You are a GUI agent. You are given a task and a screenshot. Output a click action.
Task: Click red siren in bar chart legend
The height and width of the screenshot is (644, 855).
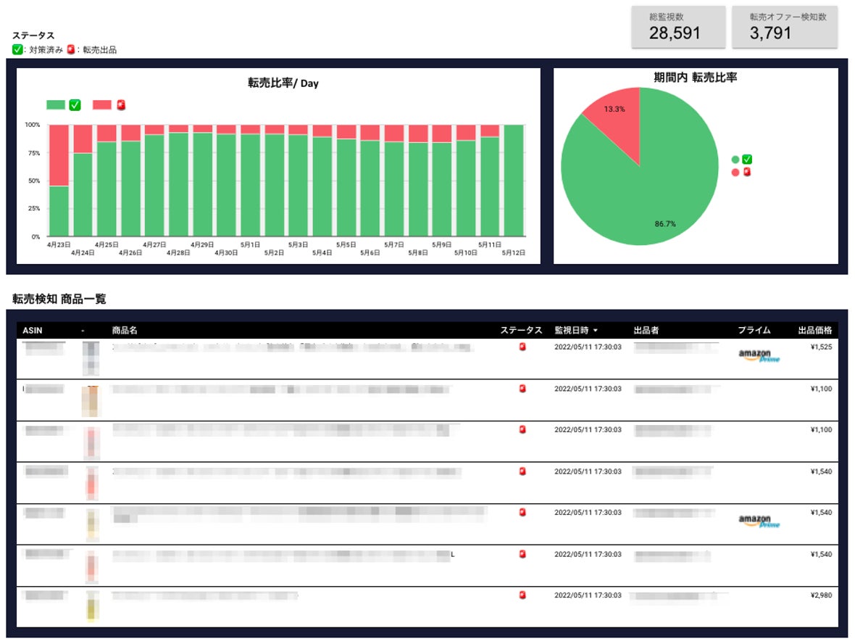click(x=121, y=104)
